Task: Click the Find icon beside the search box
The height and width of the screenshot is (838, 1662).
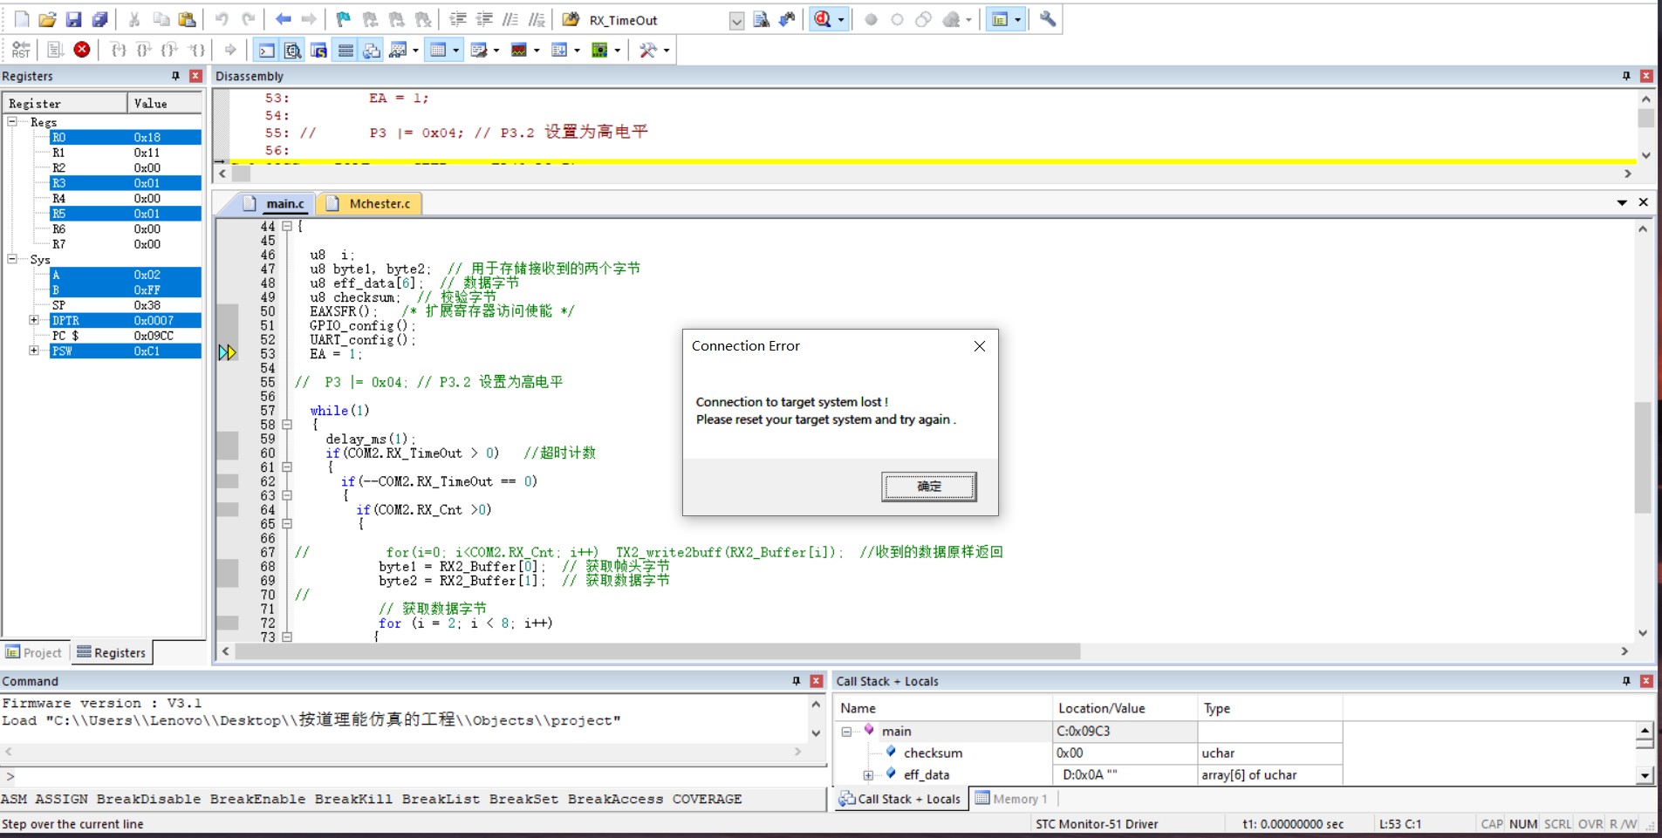Action: coord(761,19)
